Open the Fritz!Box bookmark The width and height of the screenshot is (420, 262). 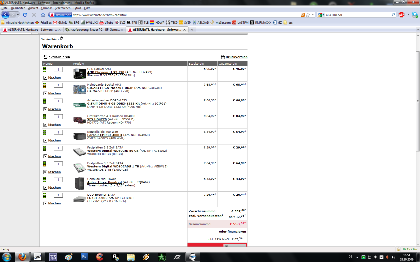tap(43, 22)
